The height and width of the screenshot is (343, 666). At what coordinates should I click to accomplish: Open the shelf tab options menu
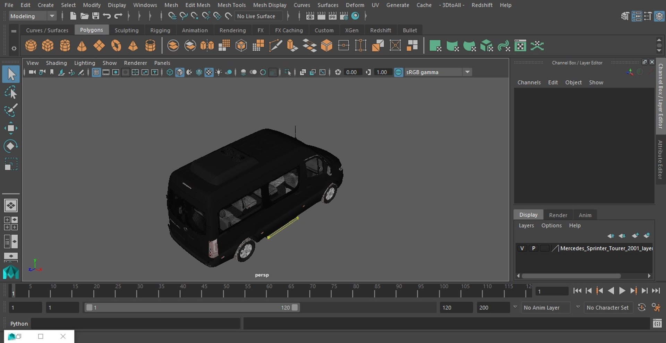click(x=14, y=48)
